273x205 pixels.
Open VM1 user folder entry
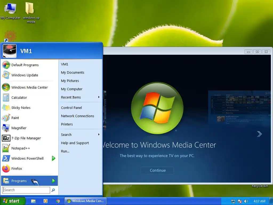tap(65, 64)
